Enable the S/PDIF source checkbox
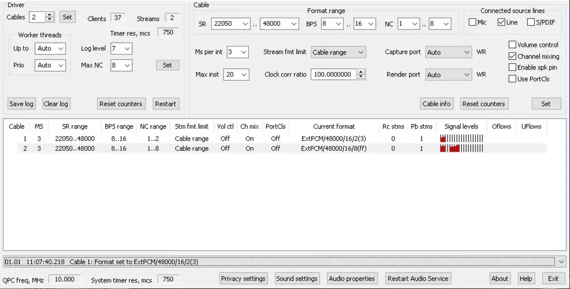Viewport: 570px width, 289px height. click(531, 22)
